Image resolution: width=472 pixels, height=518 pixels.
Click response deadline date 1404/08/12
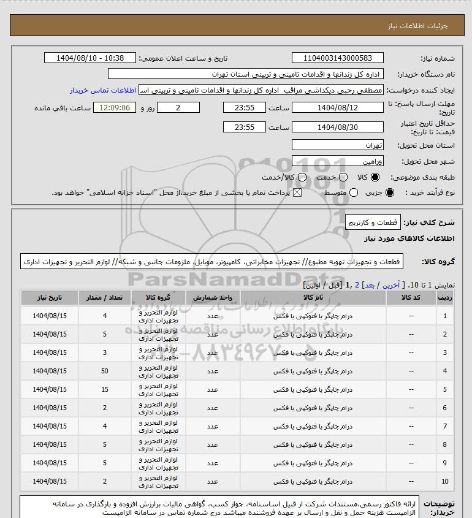coord(338,107)
